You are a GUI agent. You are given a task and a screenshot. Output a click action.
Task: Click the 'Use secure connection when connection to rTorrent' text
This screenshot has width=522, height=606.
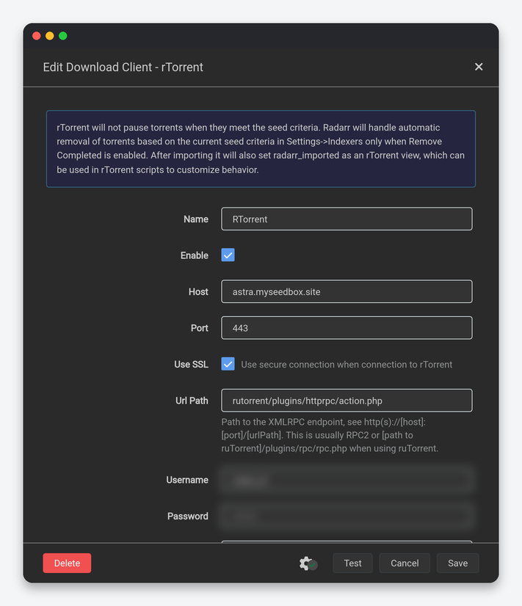(x=347, y=365)
